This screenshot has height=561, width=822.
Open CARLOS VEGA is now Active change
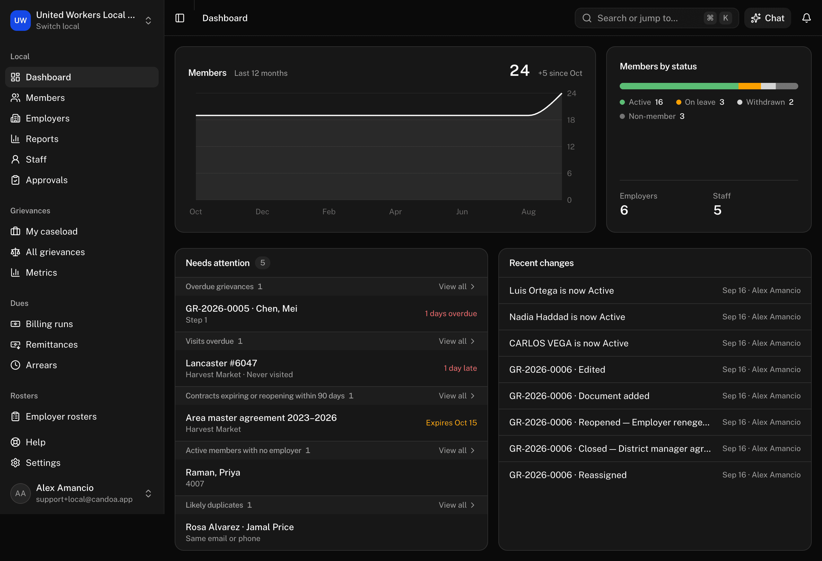click(655, 343)
